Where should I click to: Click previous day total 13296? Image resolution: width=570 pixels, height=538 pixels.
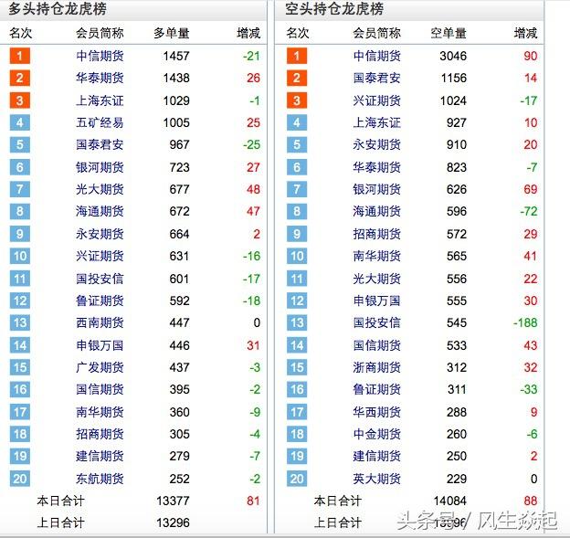click(173, 522)
